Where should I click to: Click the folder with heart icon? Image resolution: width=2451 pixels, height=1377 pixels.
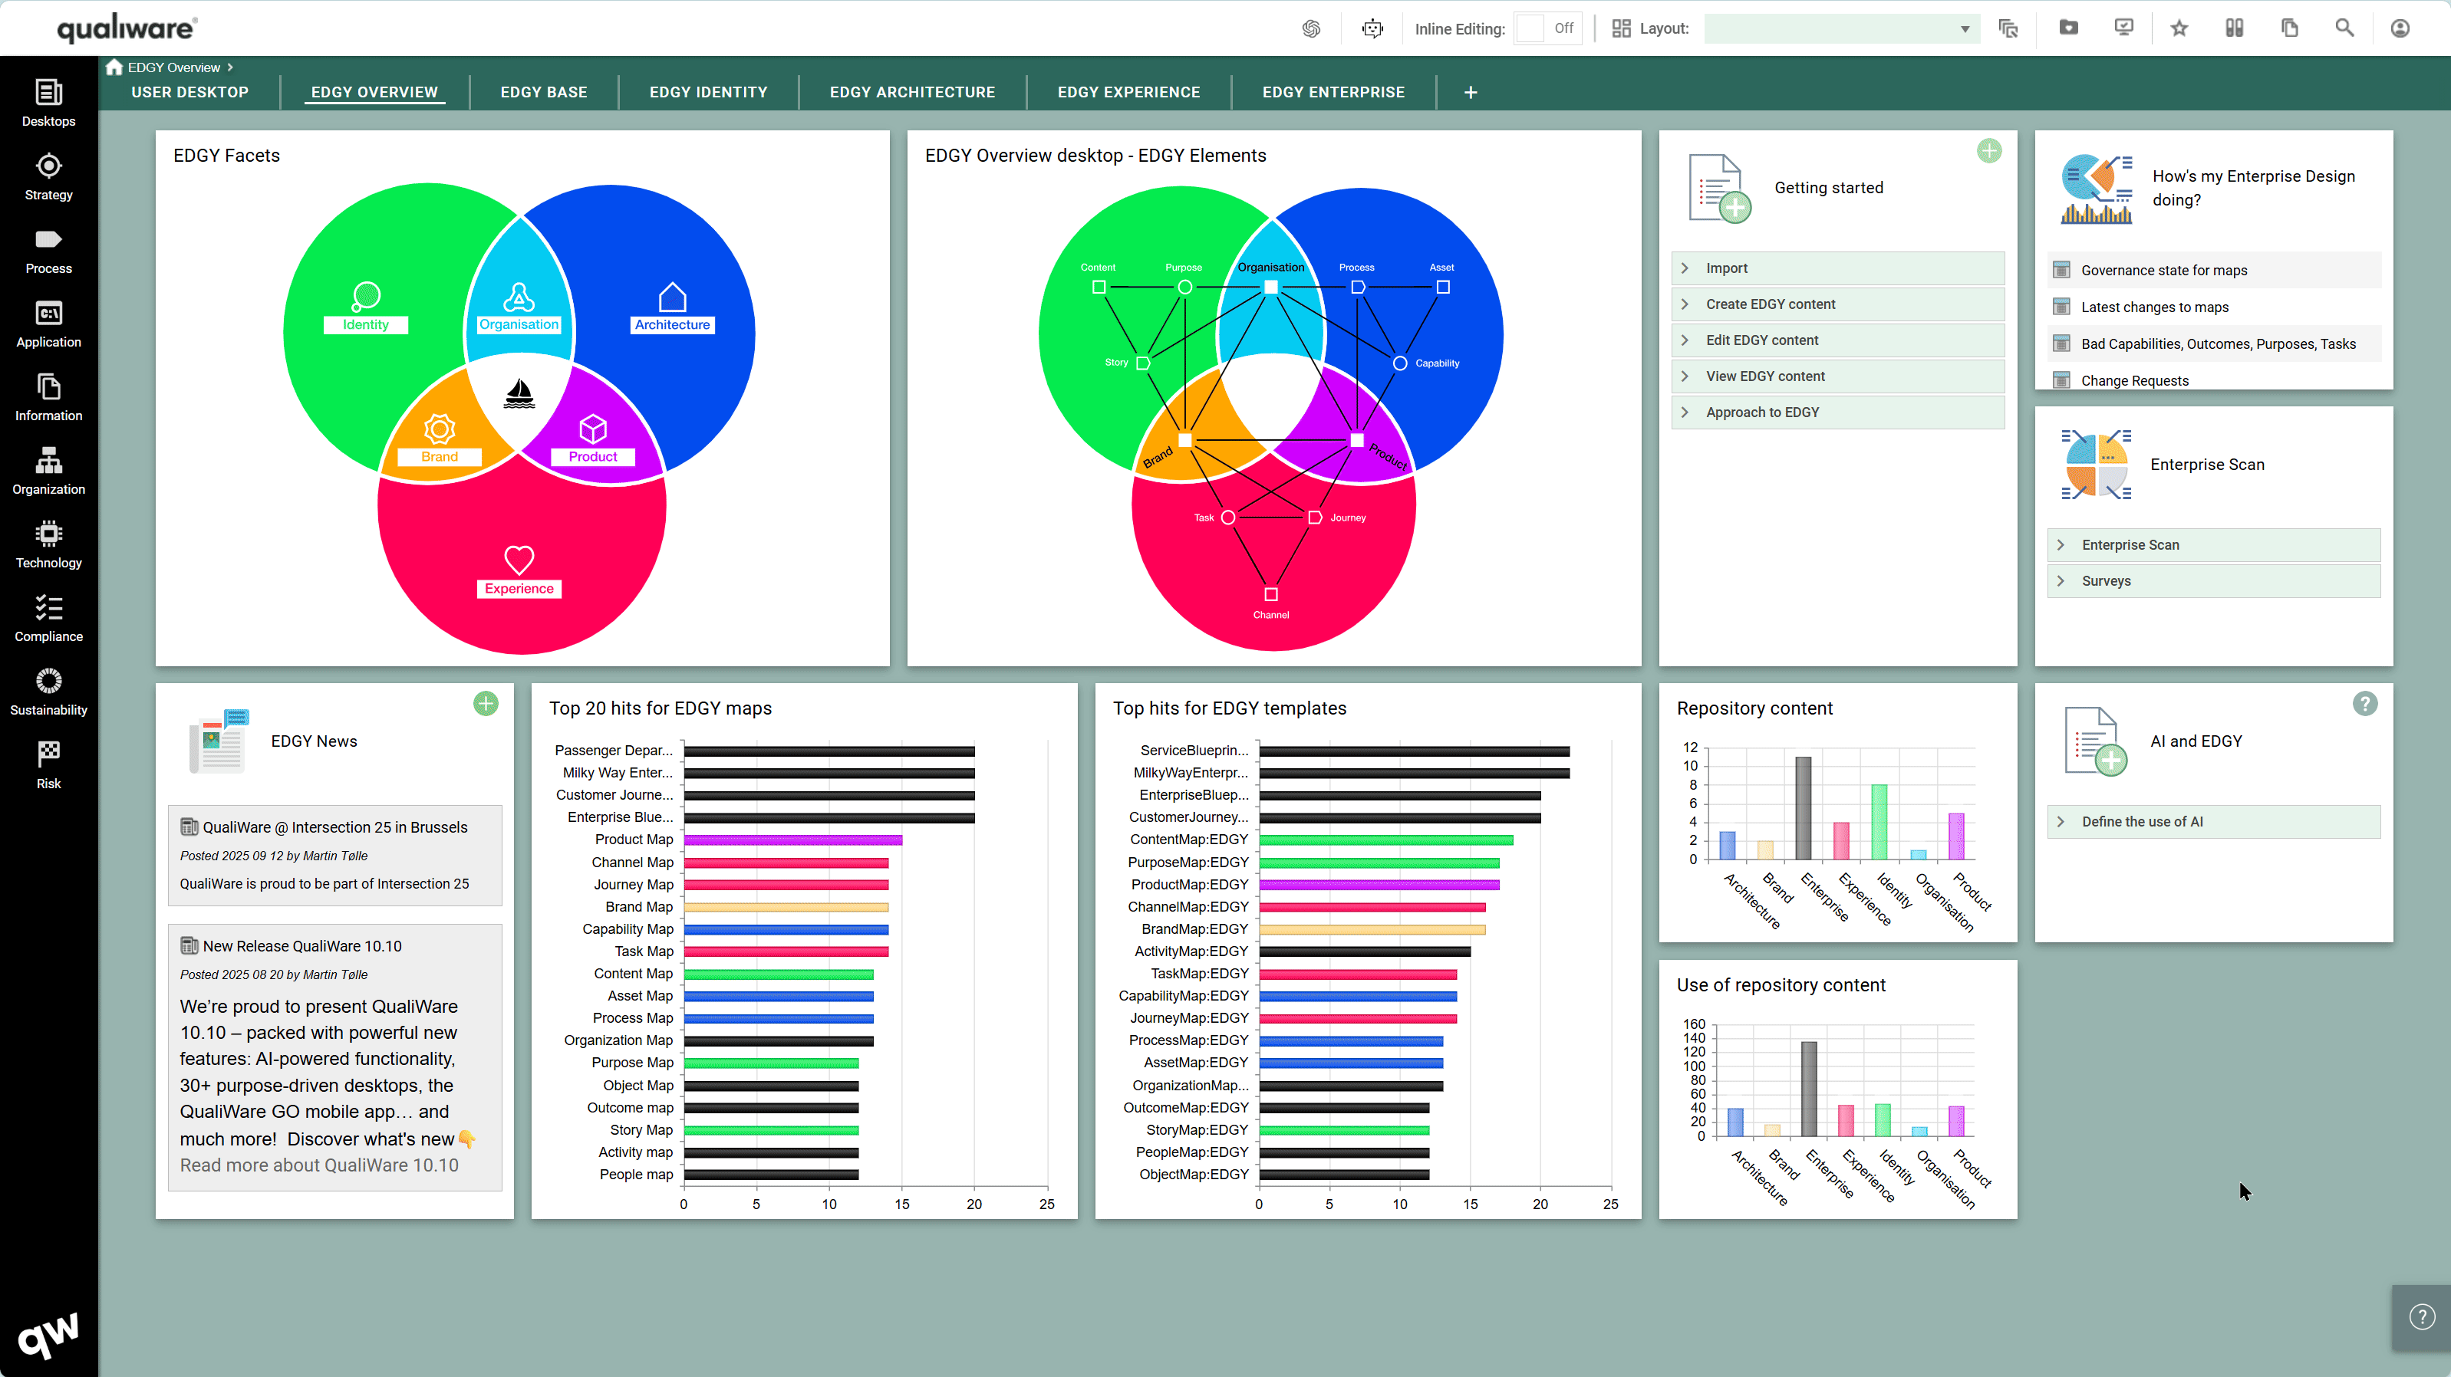[2068, 28]
